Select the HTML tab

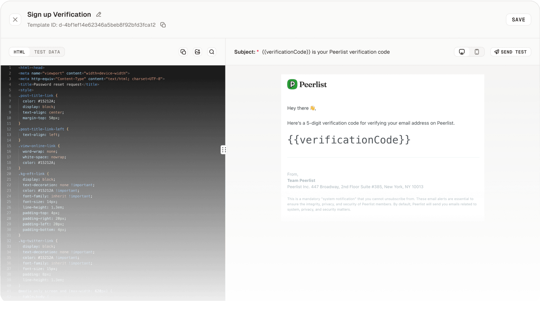(19, 52)
